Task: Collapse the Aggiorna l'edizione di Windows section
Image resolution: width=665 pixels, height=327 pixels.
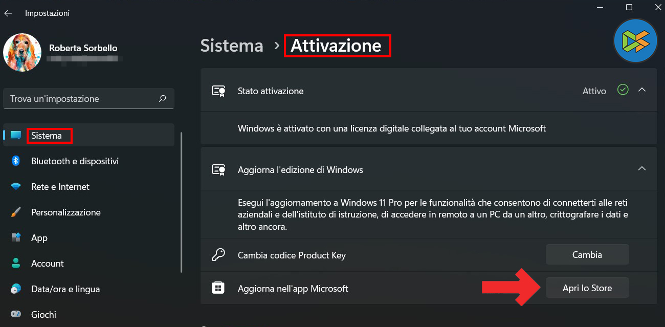Action: click(x=642, y=168)
